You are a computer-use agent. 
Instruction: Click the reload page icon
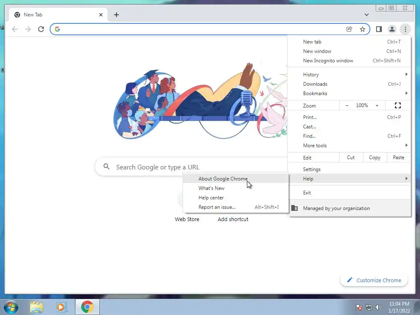(x=41, y=29)
